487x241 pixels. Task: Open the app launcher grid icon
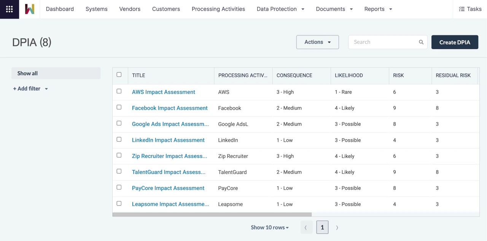click(x=10, y=9)
